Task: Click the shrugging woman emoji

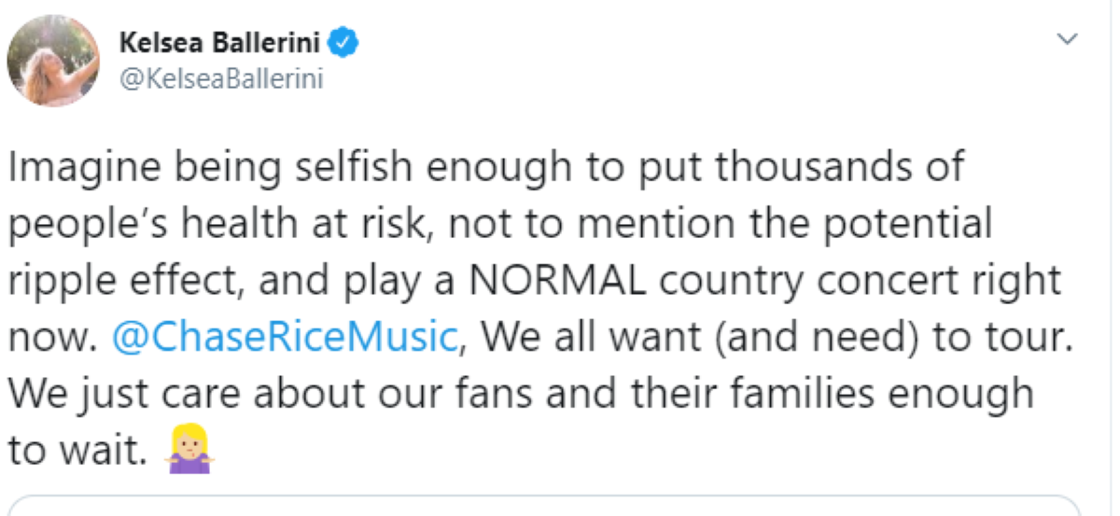Action: pos(189,452)
